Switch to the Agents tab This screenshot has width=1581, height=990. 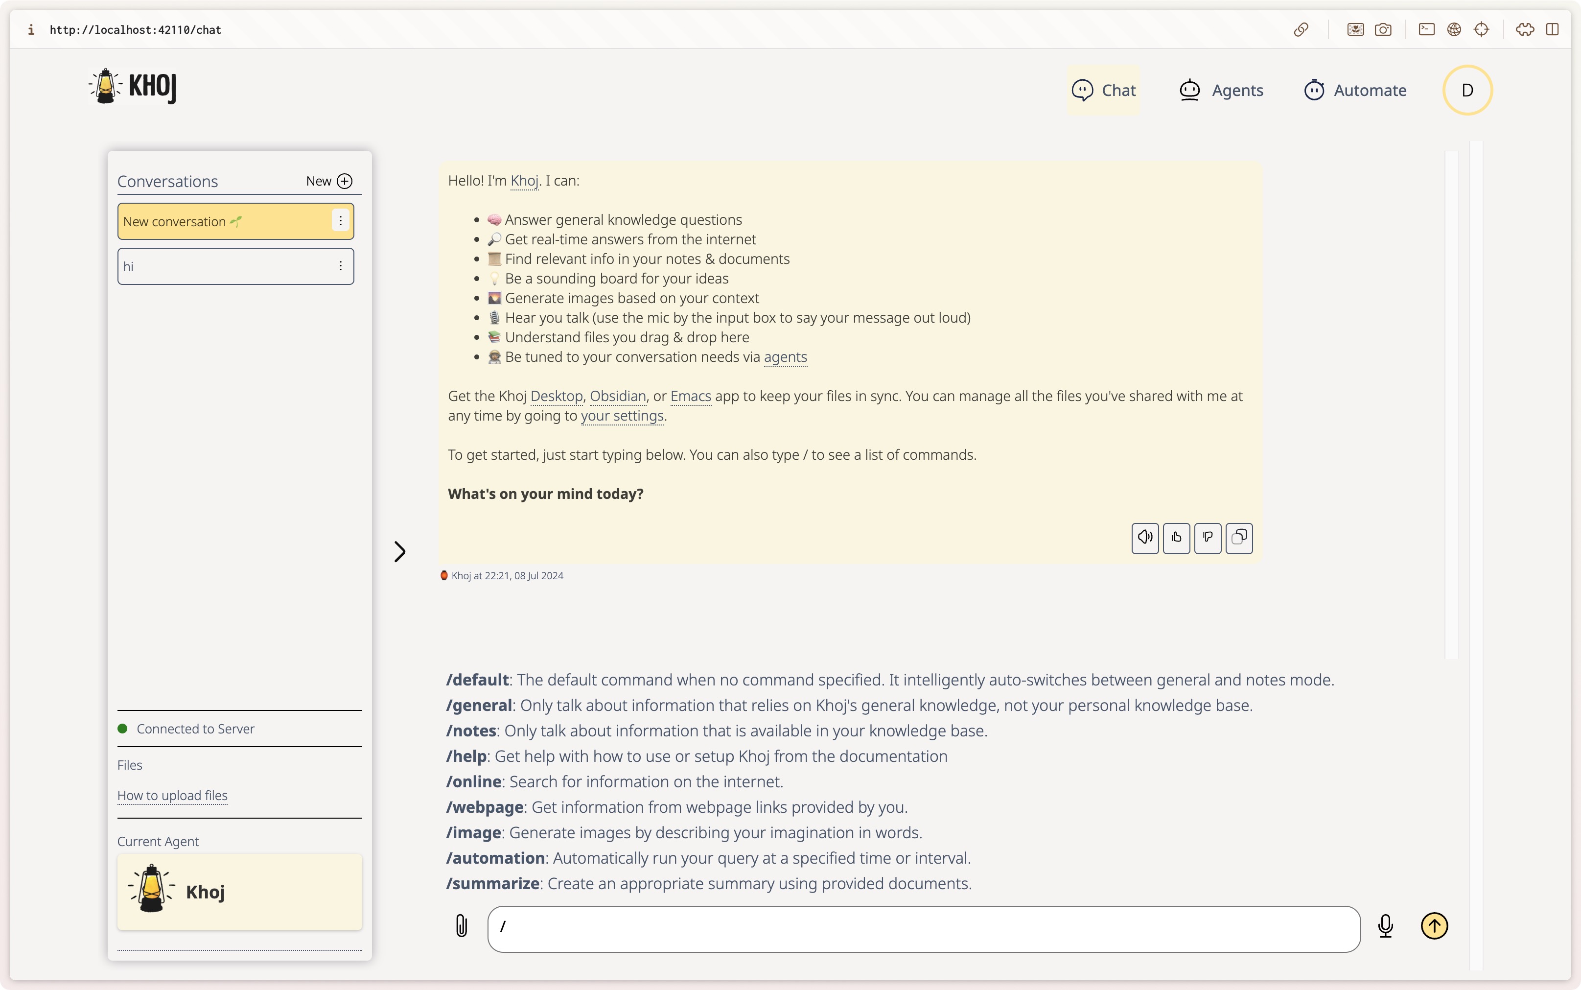[x=1221, y=91]
